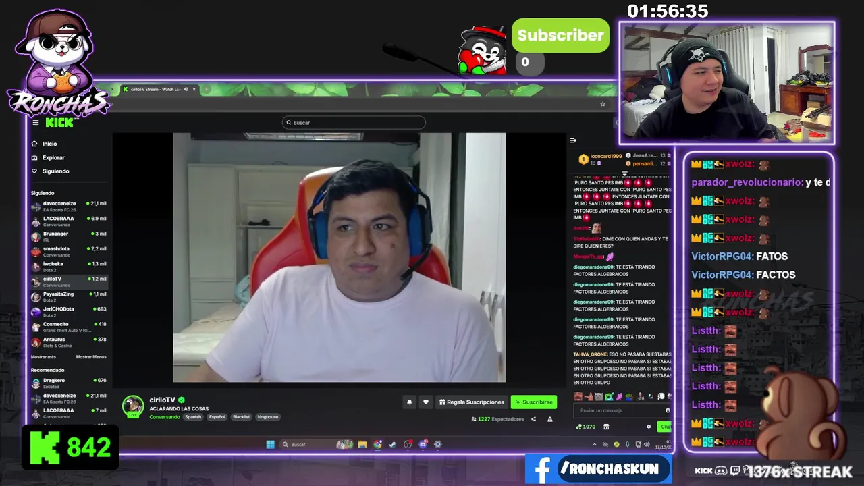The width and height of the screenshot is (864, 486).
Task: Open ciriloTV channel name link
Action: point(162,400)
